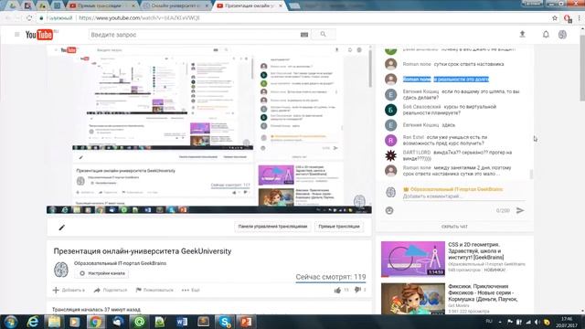Click the live chat scrollbar

point(531,174)
